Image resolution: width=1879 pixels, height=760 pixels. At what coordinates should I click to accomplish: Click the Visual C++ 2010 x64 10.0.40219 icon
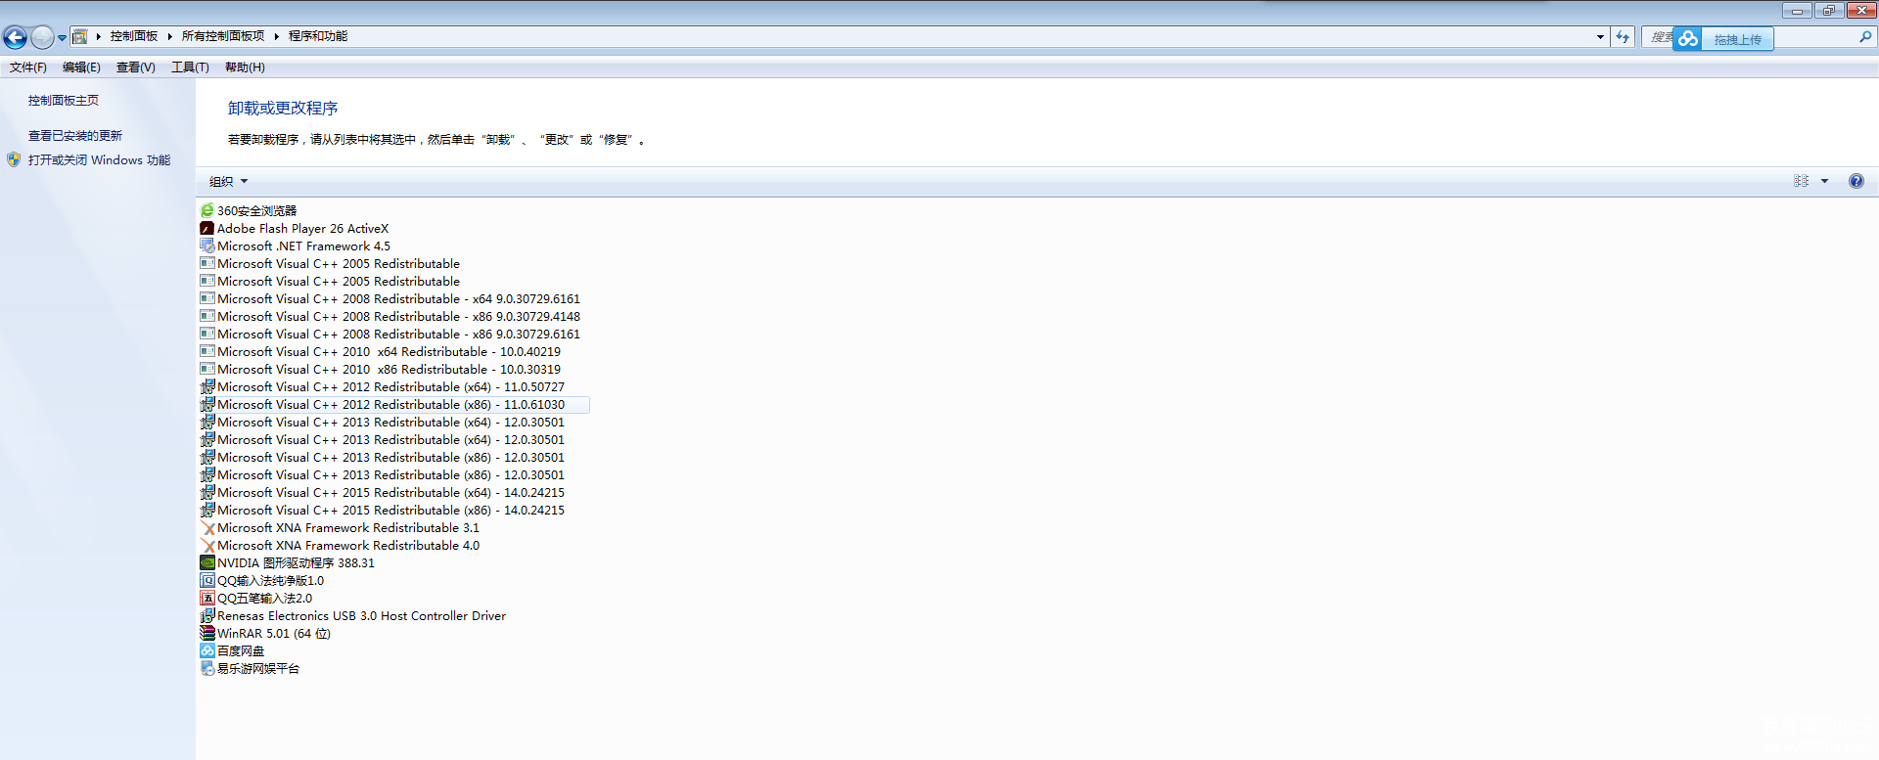206,351
